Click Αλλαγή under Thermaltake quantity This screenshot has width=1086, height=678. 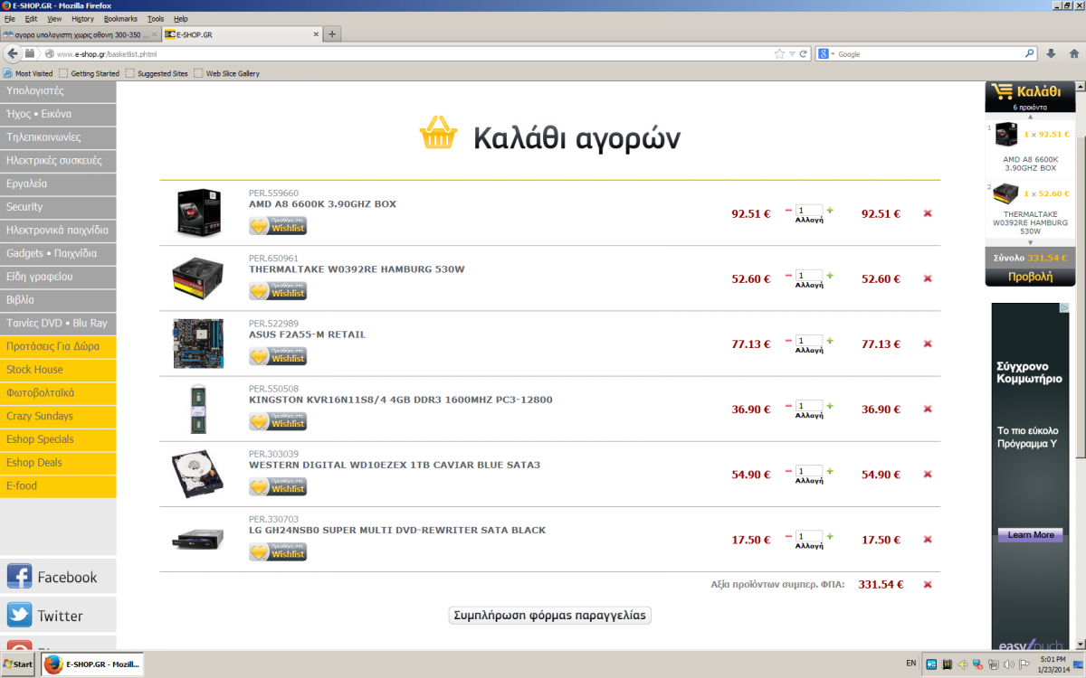(x=809, y=285)
